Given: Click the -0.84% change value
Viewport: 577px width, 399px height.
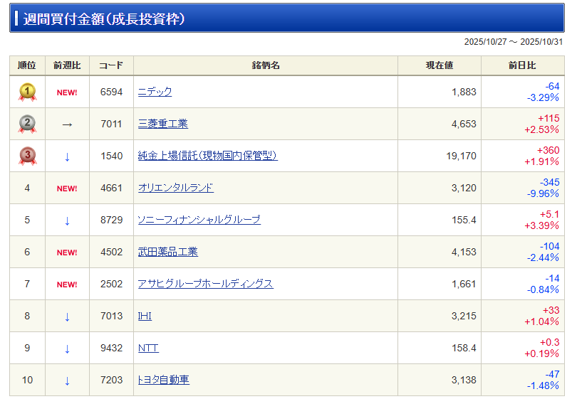Looking at the screenshot, I should coord(543,289).
